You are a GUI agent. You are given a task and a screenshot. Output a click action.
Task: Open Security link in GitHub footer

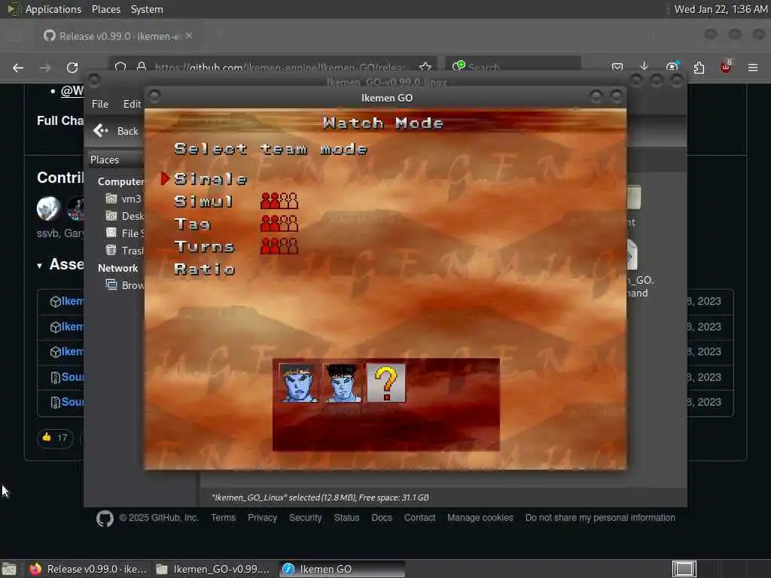[x=306, y=518]
